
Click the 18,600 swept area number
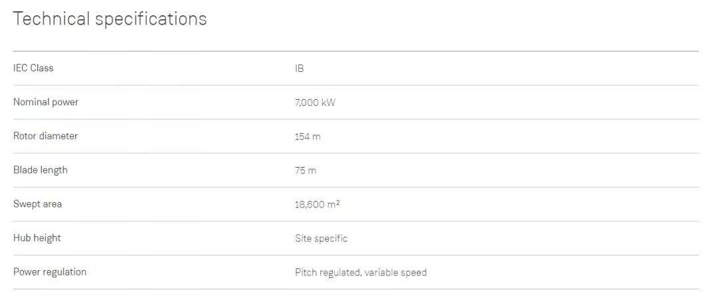tap(309, 204)
